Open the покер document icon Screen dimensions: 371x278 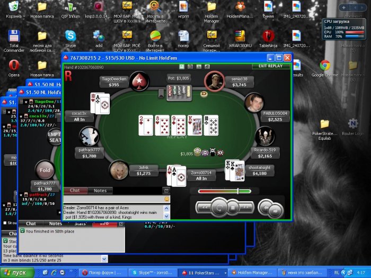coord(183,39)
